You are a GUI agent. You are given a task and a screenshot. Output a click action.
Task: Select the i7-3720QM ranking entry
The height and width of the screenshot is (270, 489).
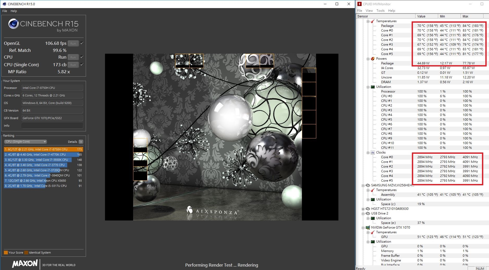43,170
